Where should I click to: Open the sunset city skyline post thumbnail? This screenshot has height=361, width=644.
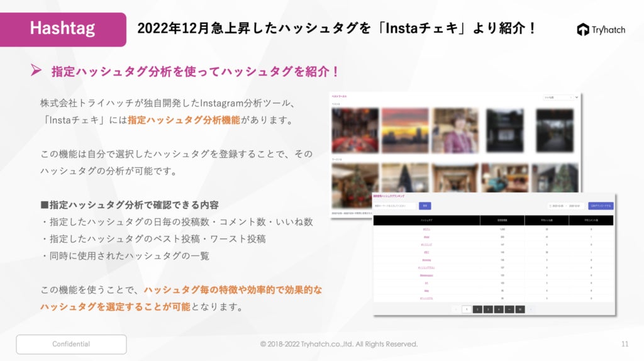tap(405, 131)
